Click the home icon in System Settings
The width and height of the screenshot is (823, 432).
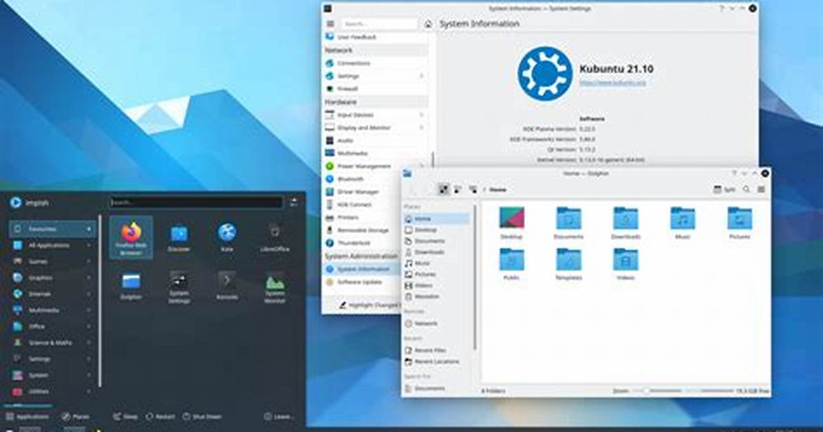click(x=428, y=23)
